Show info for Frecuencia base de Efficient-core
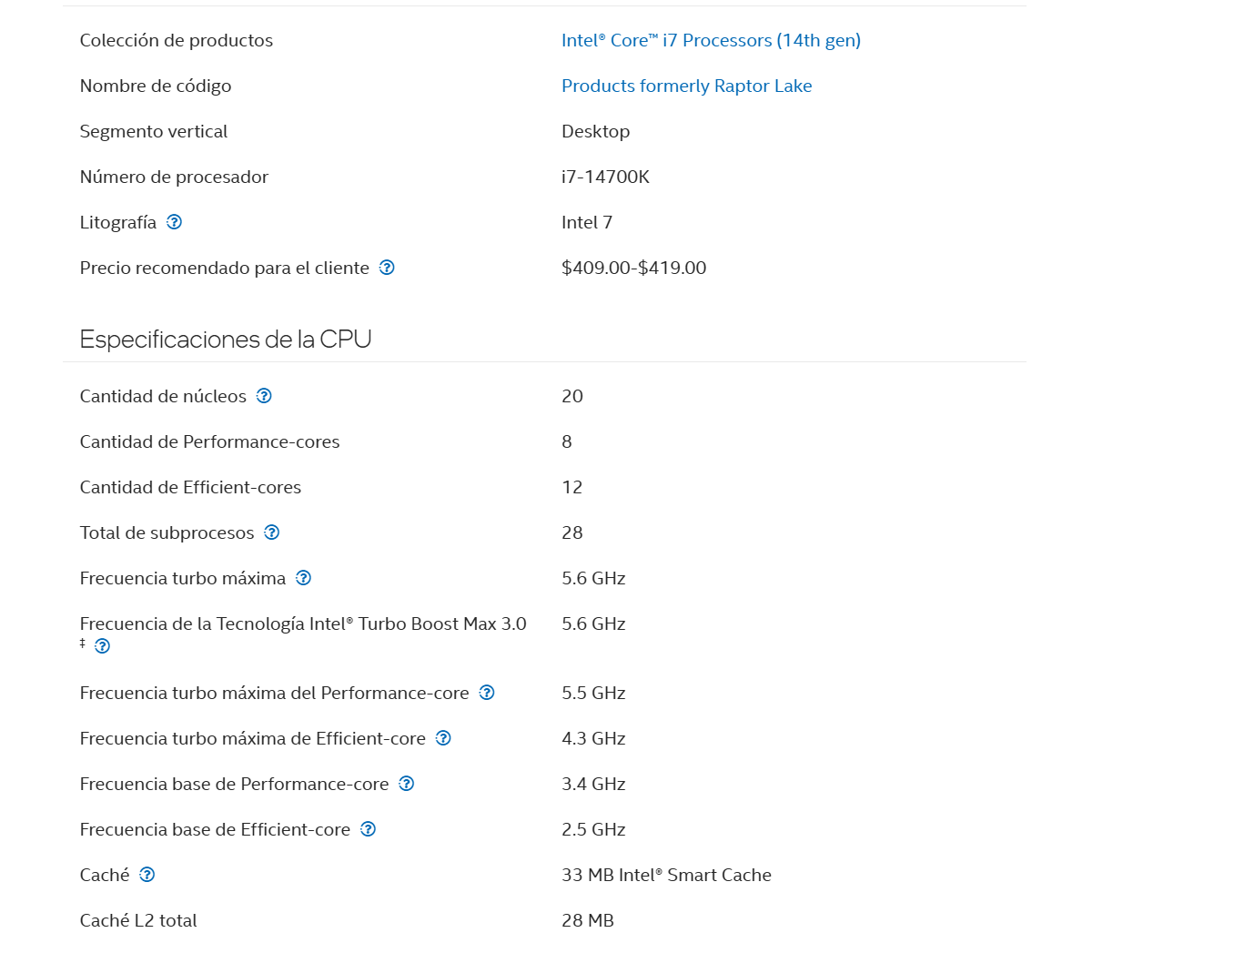1244x953 pixels. [x=368, y=829]
